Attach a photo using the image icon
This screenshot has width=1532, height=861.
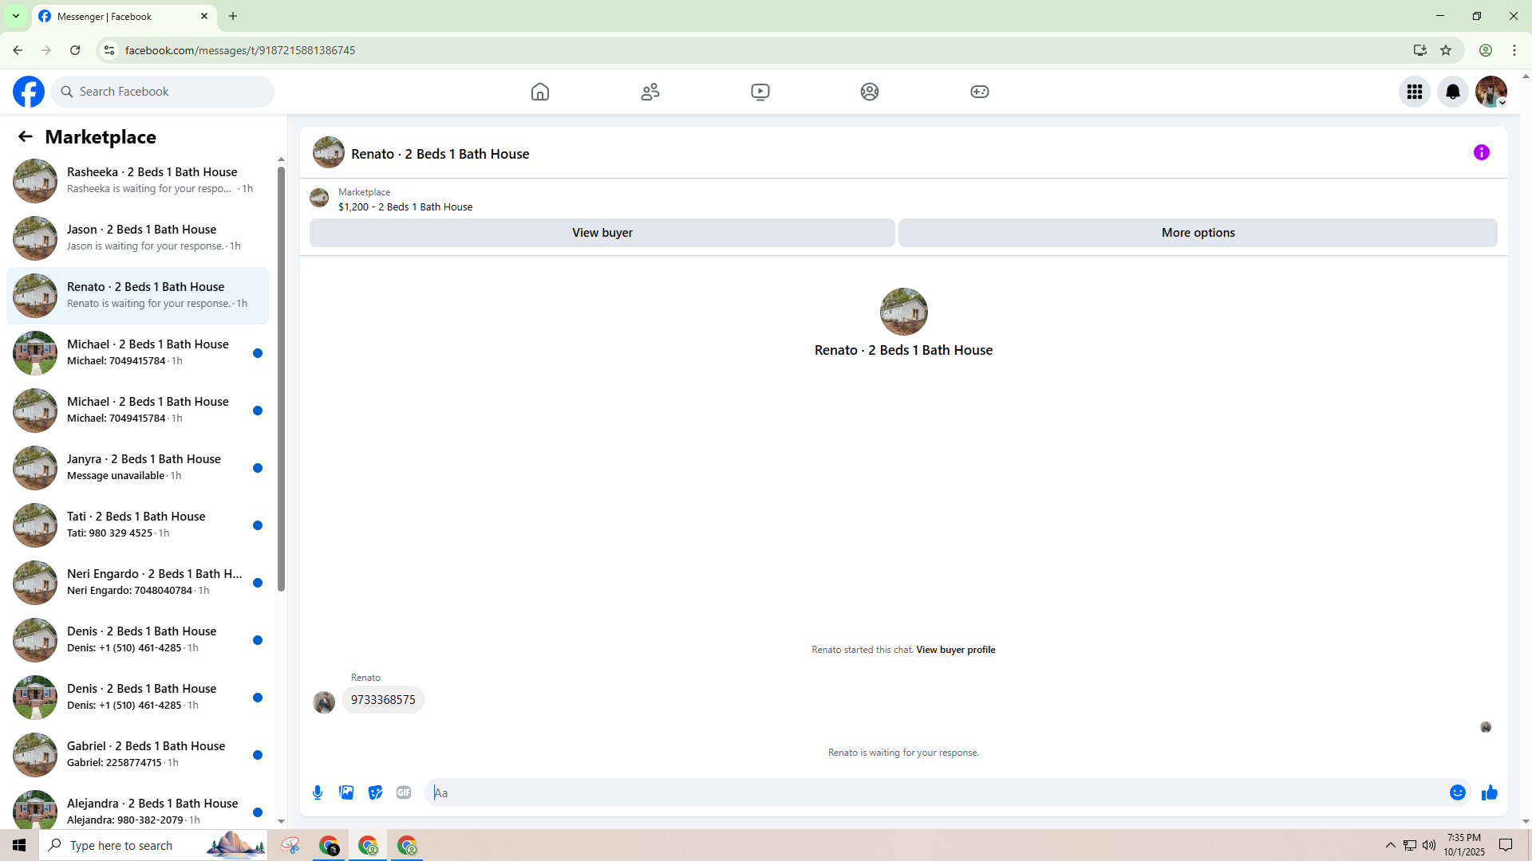pos(346,792)
